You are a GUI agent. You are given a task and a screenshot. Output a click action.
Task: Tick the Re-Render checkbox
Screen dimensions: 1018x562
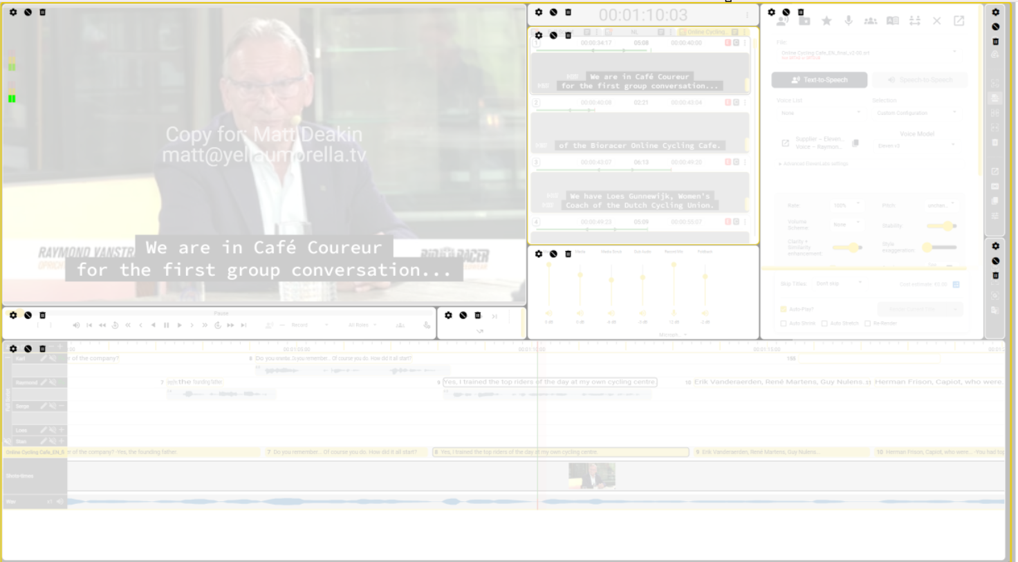coord(867,324)
